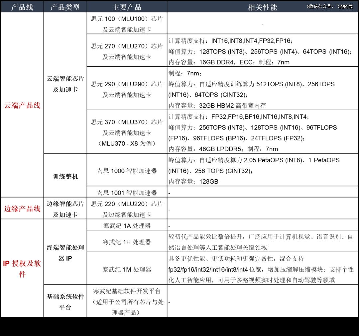Click the 产品类型 column header

(x=65, y=7)
